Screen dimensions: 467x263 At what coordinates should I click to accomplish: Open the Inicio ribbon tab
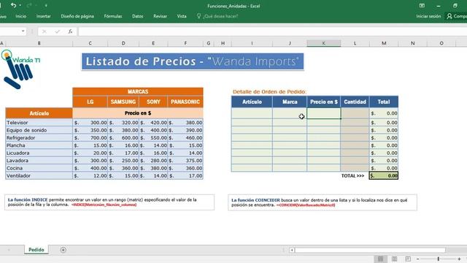[x=21, y=16]
